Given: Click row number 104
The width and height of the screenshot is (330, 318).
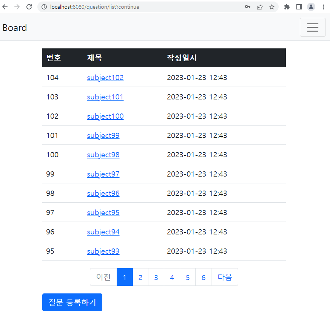Looking at the screenshot, I should [x=52, y=78].
